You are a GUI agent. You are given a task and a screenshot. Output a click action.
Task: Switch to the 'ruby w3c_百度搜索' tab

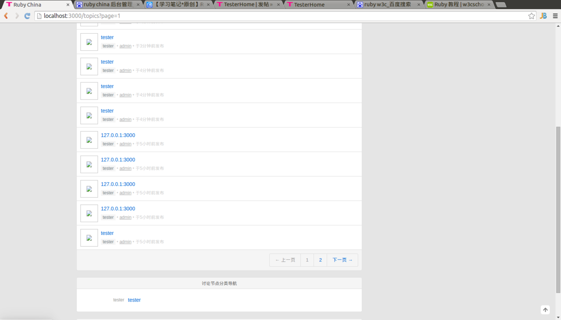coord(388,5)
